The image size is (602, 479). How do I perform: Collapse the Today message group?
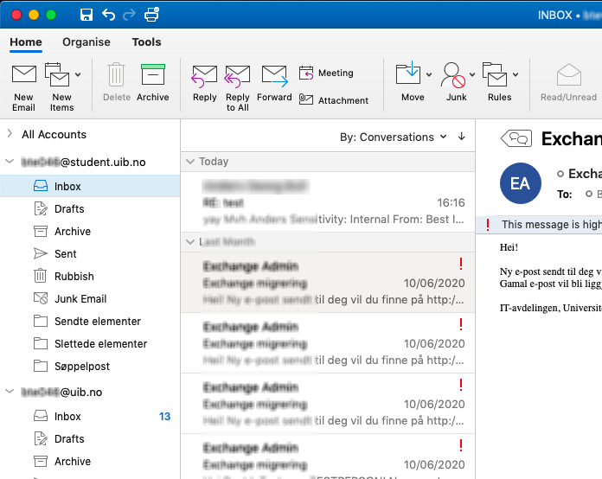(190, 162)
